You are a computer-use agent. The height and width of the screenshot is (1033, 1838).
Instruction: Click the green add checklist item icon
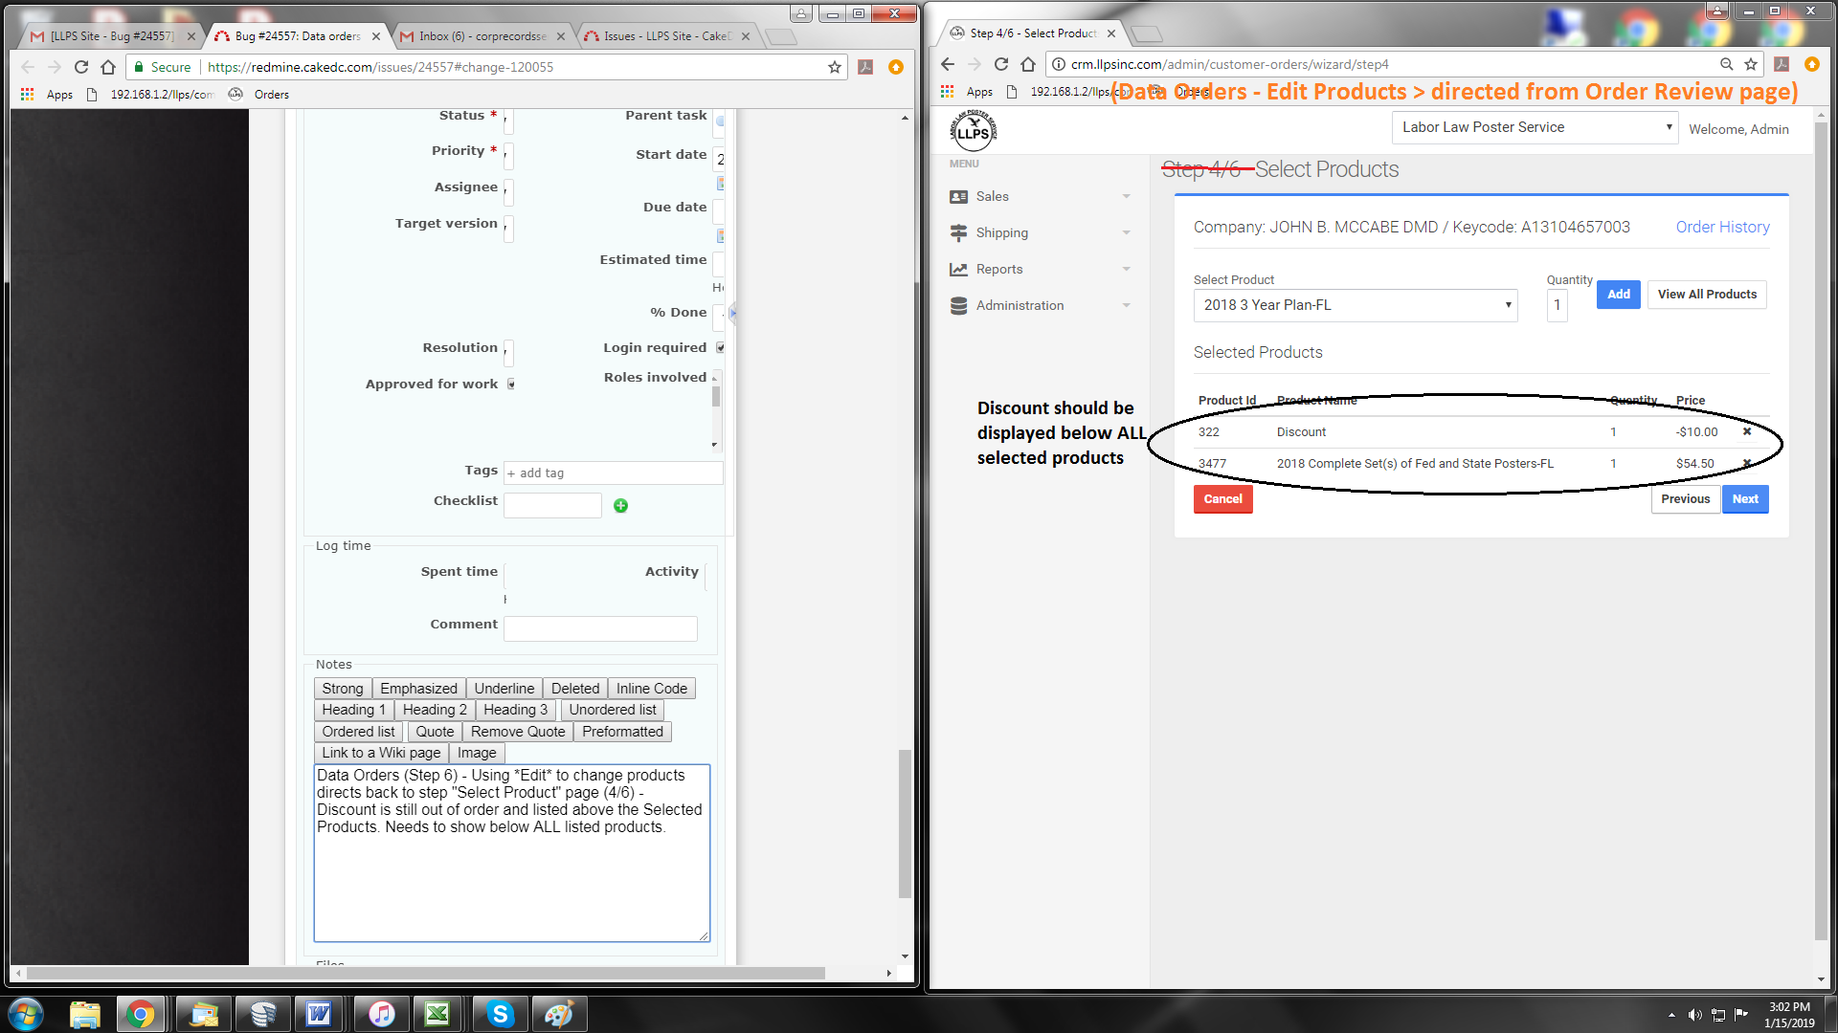[620, 505]
